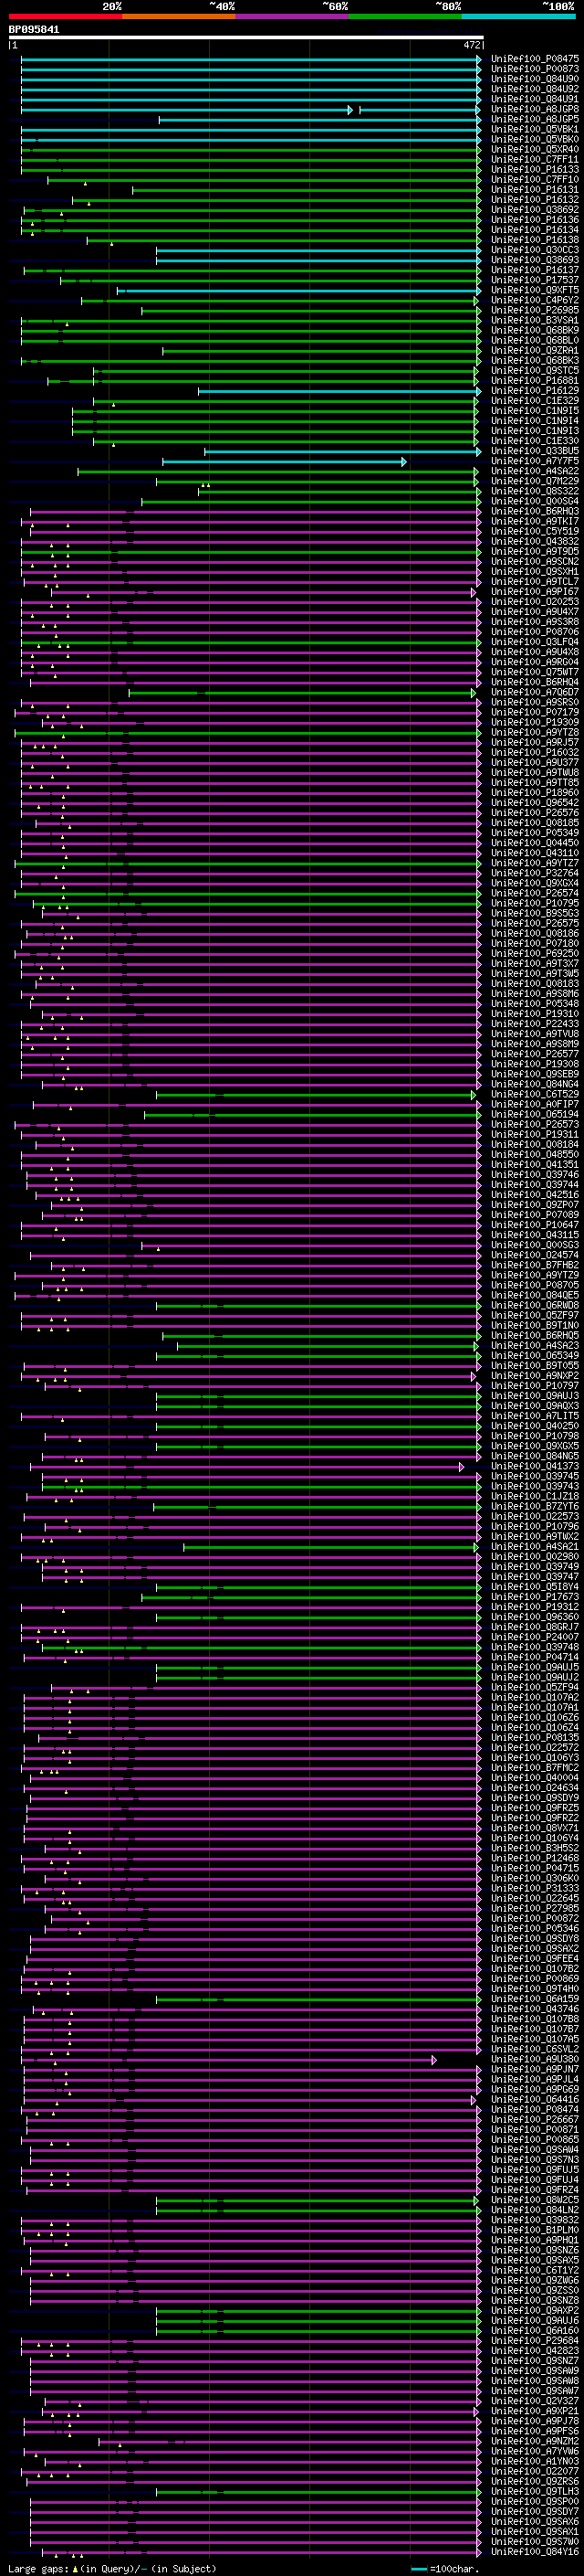Viewport: 584px width, 2576px height.
Task: Open hit UniRef100_P16131
Action: (534, 190)
